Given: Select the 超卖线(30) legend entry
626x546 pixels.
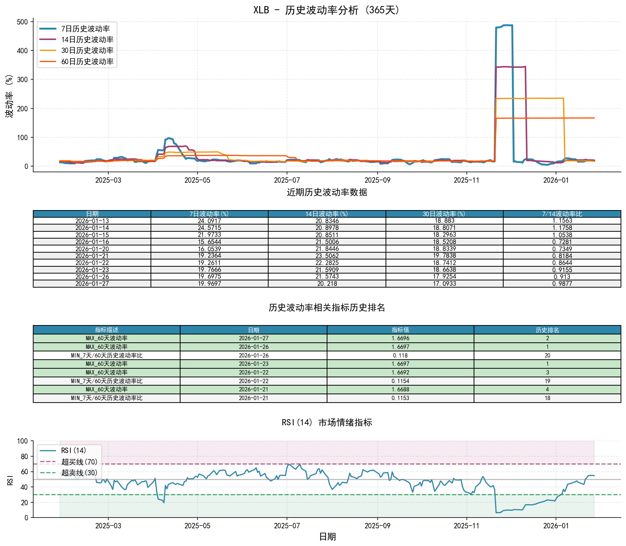Looking at the screenshot, I should pyautogui.click(x=79, y=472).
